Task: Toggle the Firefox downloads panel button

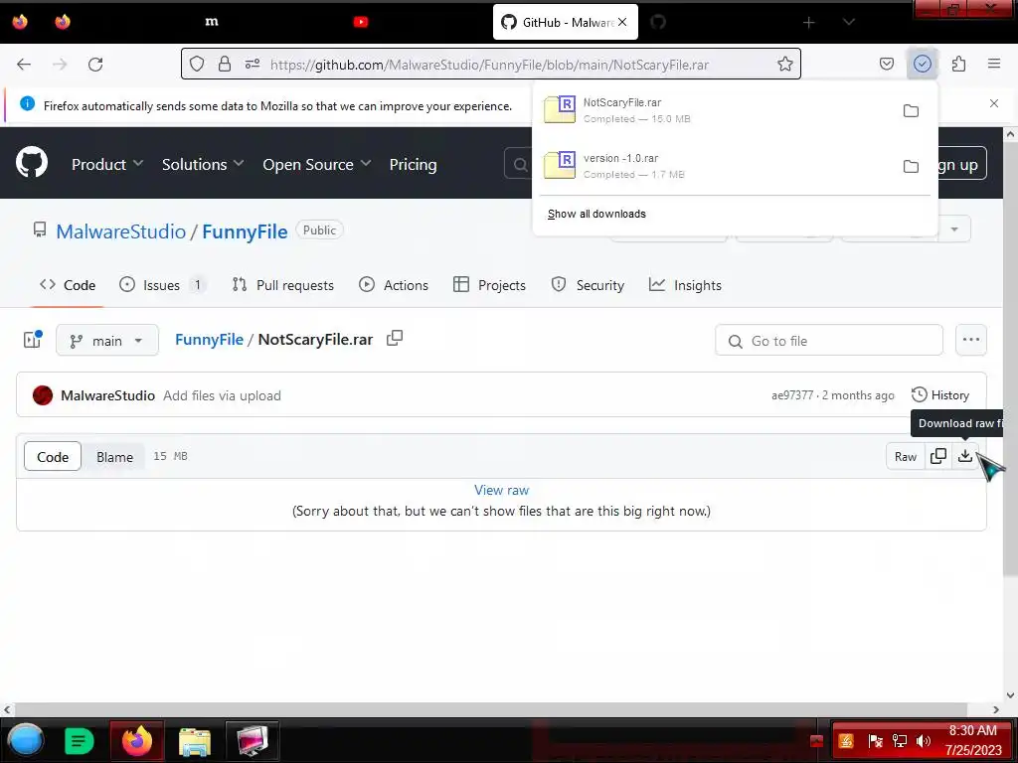Action: [x=922, y=64]
